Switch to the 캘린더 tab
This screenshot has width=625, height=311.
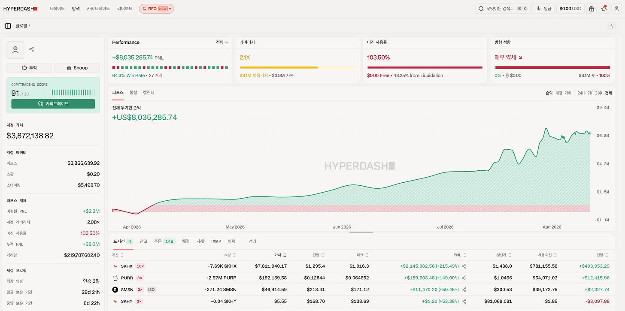(x=149, y=93)
